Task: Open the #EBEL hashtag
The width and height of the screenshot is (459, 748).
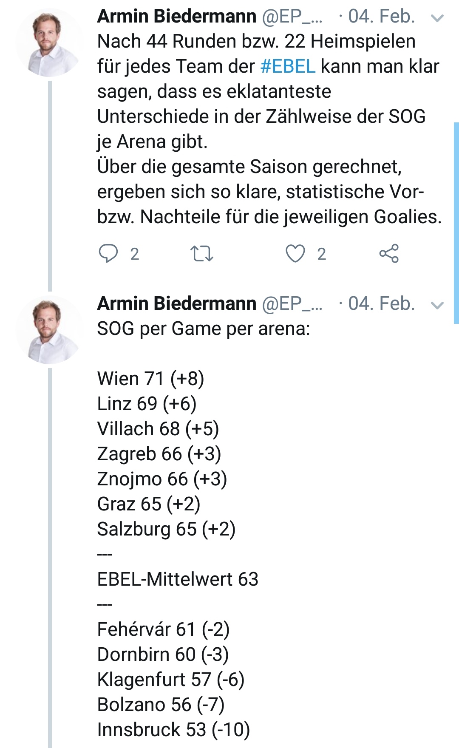Action: 288,66
